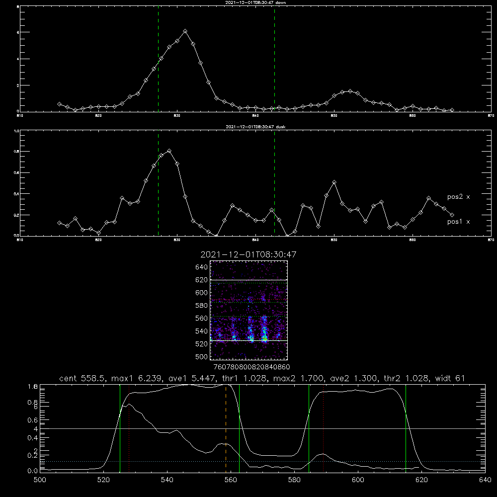This screenshot has width=497, height=497.
Task: Click the central spectral image thumbnail
Action: (249, 310)
